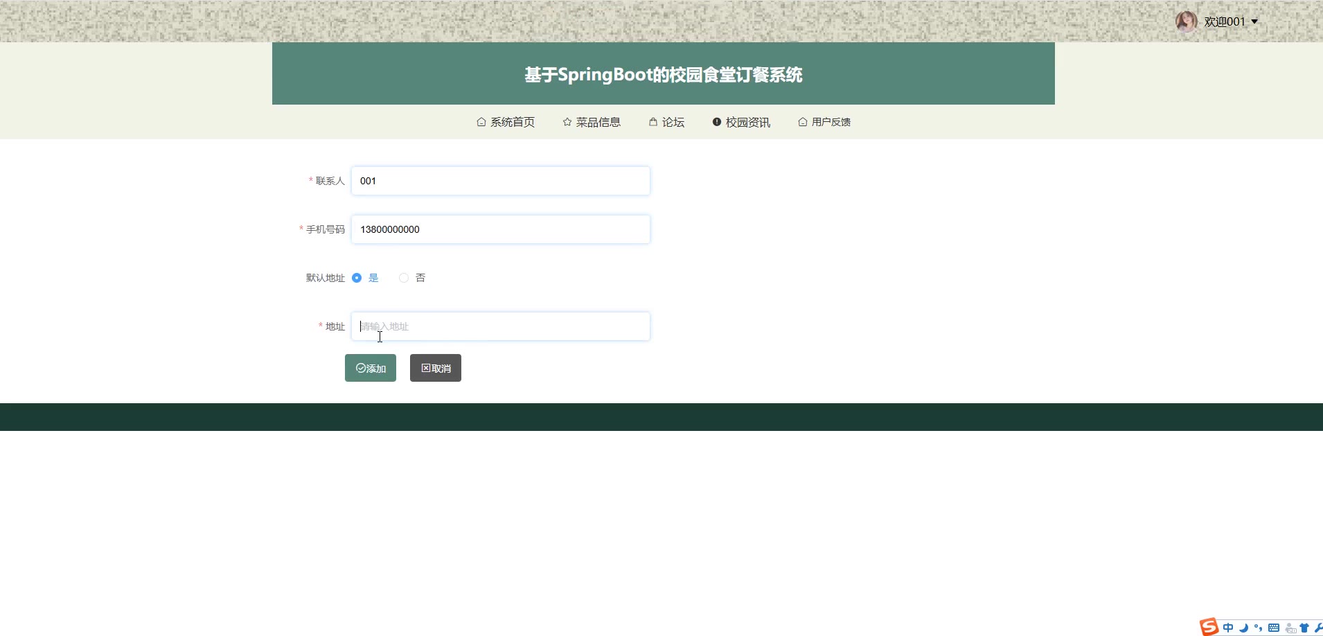Open the 论坛 navigation item

(666, 122)
